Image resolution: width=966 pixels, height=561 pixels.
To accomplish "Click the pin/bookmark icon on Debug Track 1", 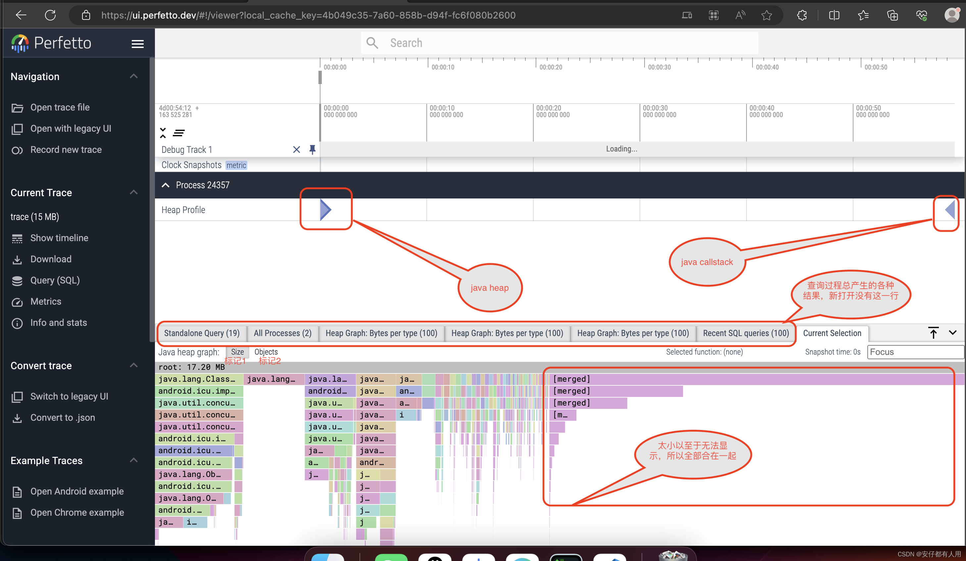I will (312, 148).
